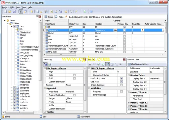The height and width of the screenshot is (120, 169).
Task: Collapse the Display Fields section
Action: coord(129,75)
